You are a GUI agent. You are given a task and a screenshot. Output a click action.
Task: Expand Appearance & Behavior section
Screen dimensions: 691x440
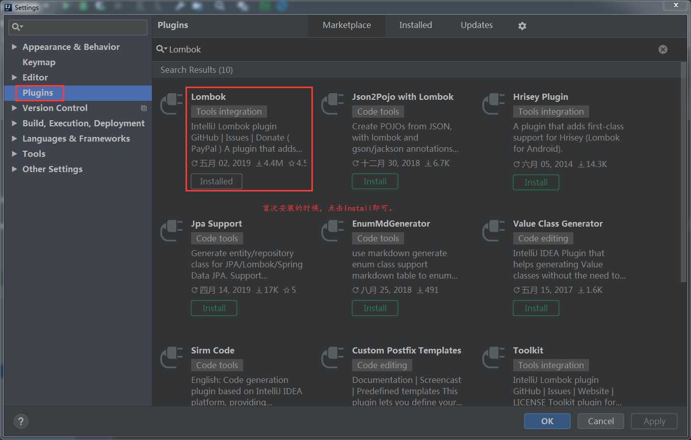coord(14,47)
